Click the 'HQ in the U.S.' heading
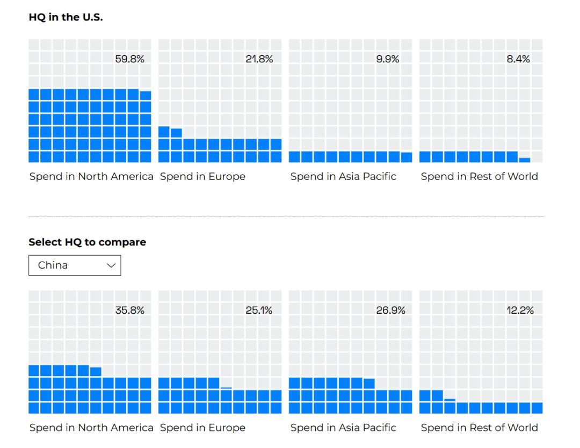Image resolution: width=580 pixels, height=448 pixels. click(66, 17)
